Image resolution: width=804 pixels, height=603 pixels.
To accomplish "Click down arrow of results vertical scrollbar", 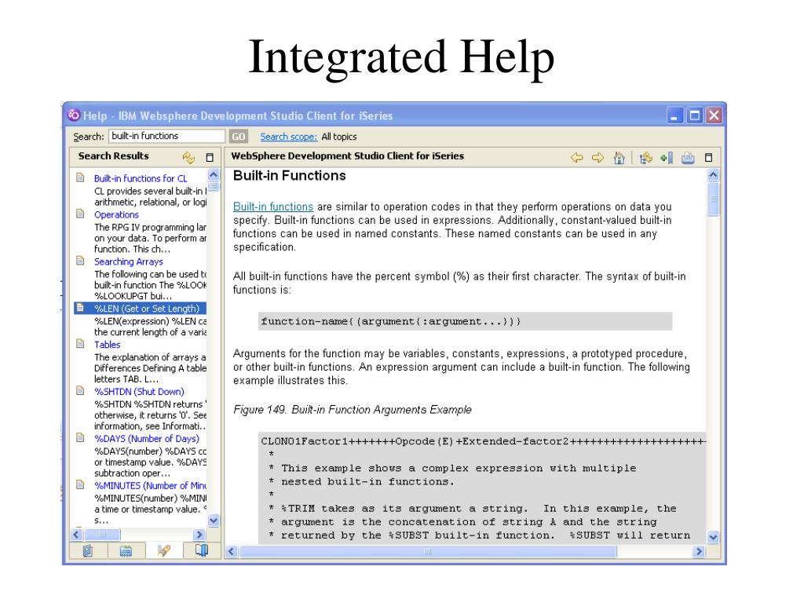I will coord(214,521).
